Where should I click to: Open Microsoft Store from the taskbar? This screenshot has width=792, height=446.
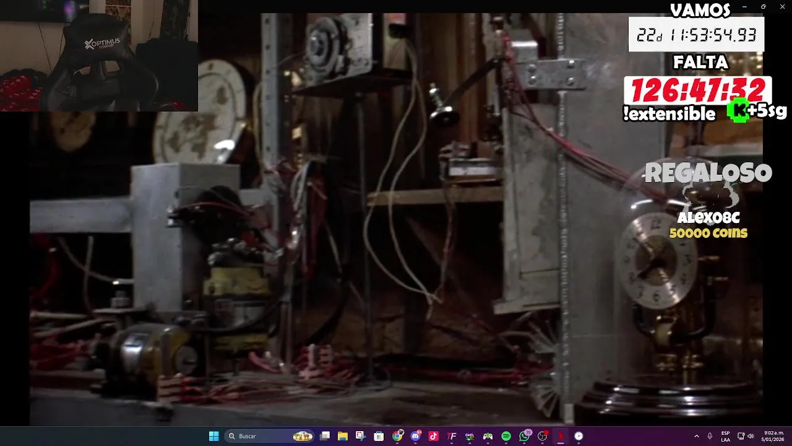pos(379,436)
